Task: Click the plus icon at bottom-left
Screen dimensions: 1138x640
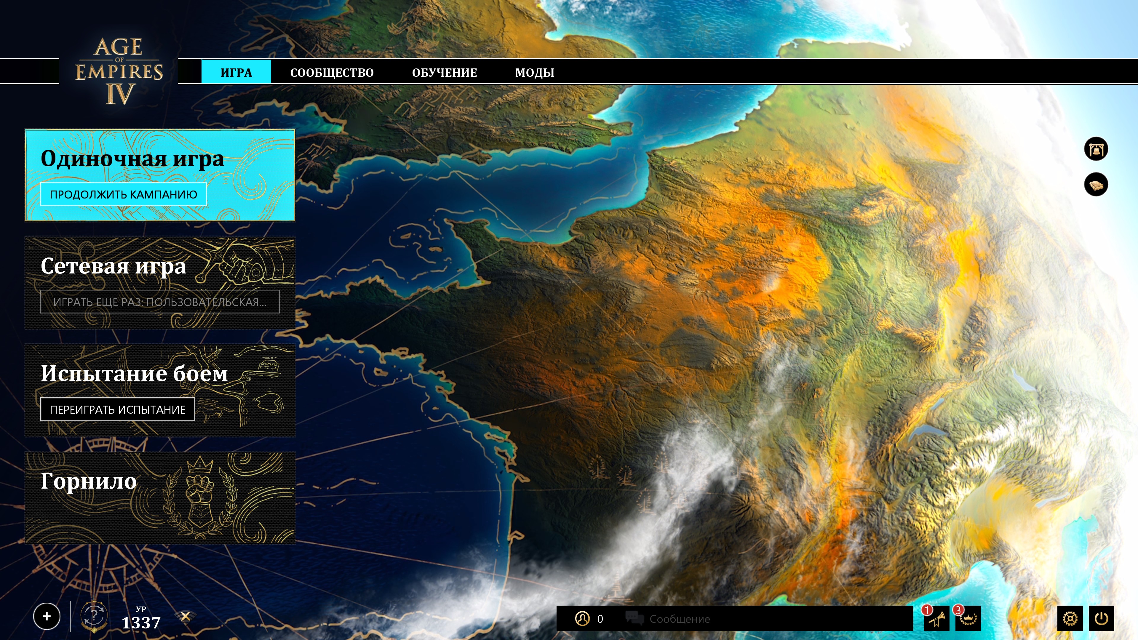Action: coord(47,616)
